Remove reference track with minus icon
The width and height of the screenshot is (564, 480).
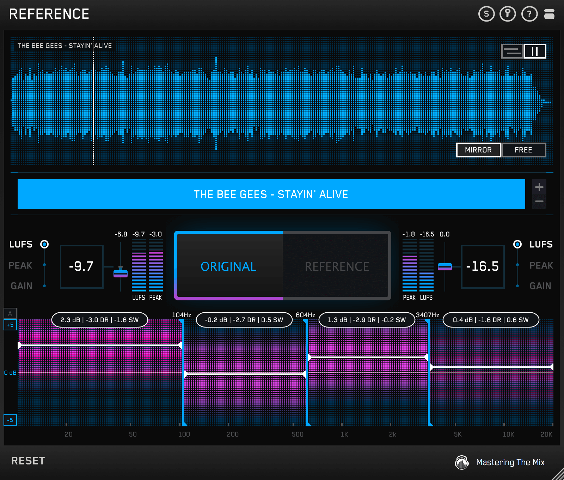click(539, 202)
